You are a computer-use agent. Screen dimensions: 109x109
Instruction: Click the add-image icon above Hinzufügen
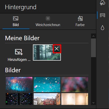click(19, 52)
